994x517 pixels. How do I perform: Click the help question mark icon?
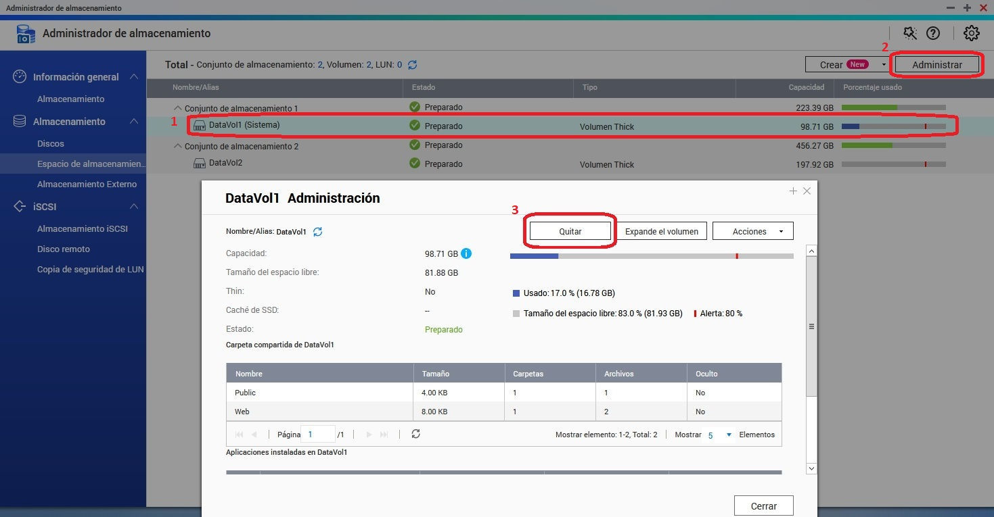(933, 33)
